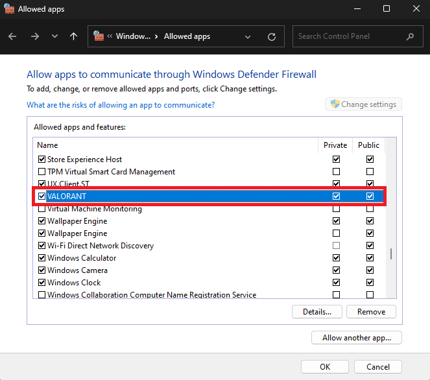This screenshot has height=380, width=430.
Task: Click the Change settings button
Action: tap(363, 104)
